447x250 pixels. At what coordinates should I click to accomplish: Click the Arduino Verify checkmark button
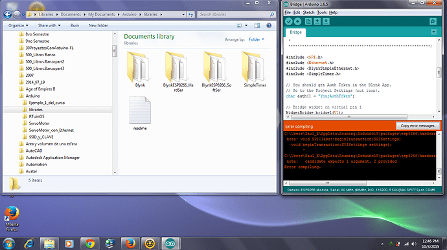[x=289, y=21]
